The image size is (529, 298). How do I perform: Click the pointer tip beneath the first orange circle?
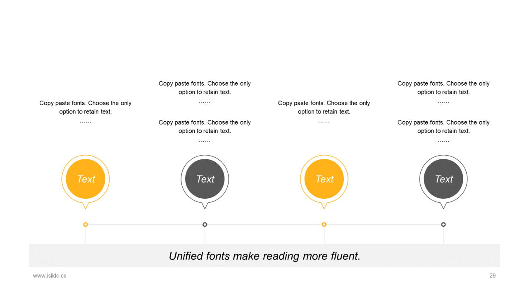86,207
